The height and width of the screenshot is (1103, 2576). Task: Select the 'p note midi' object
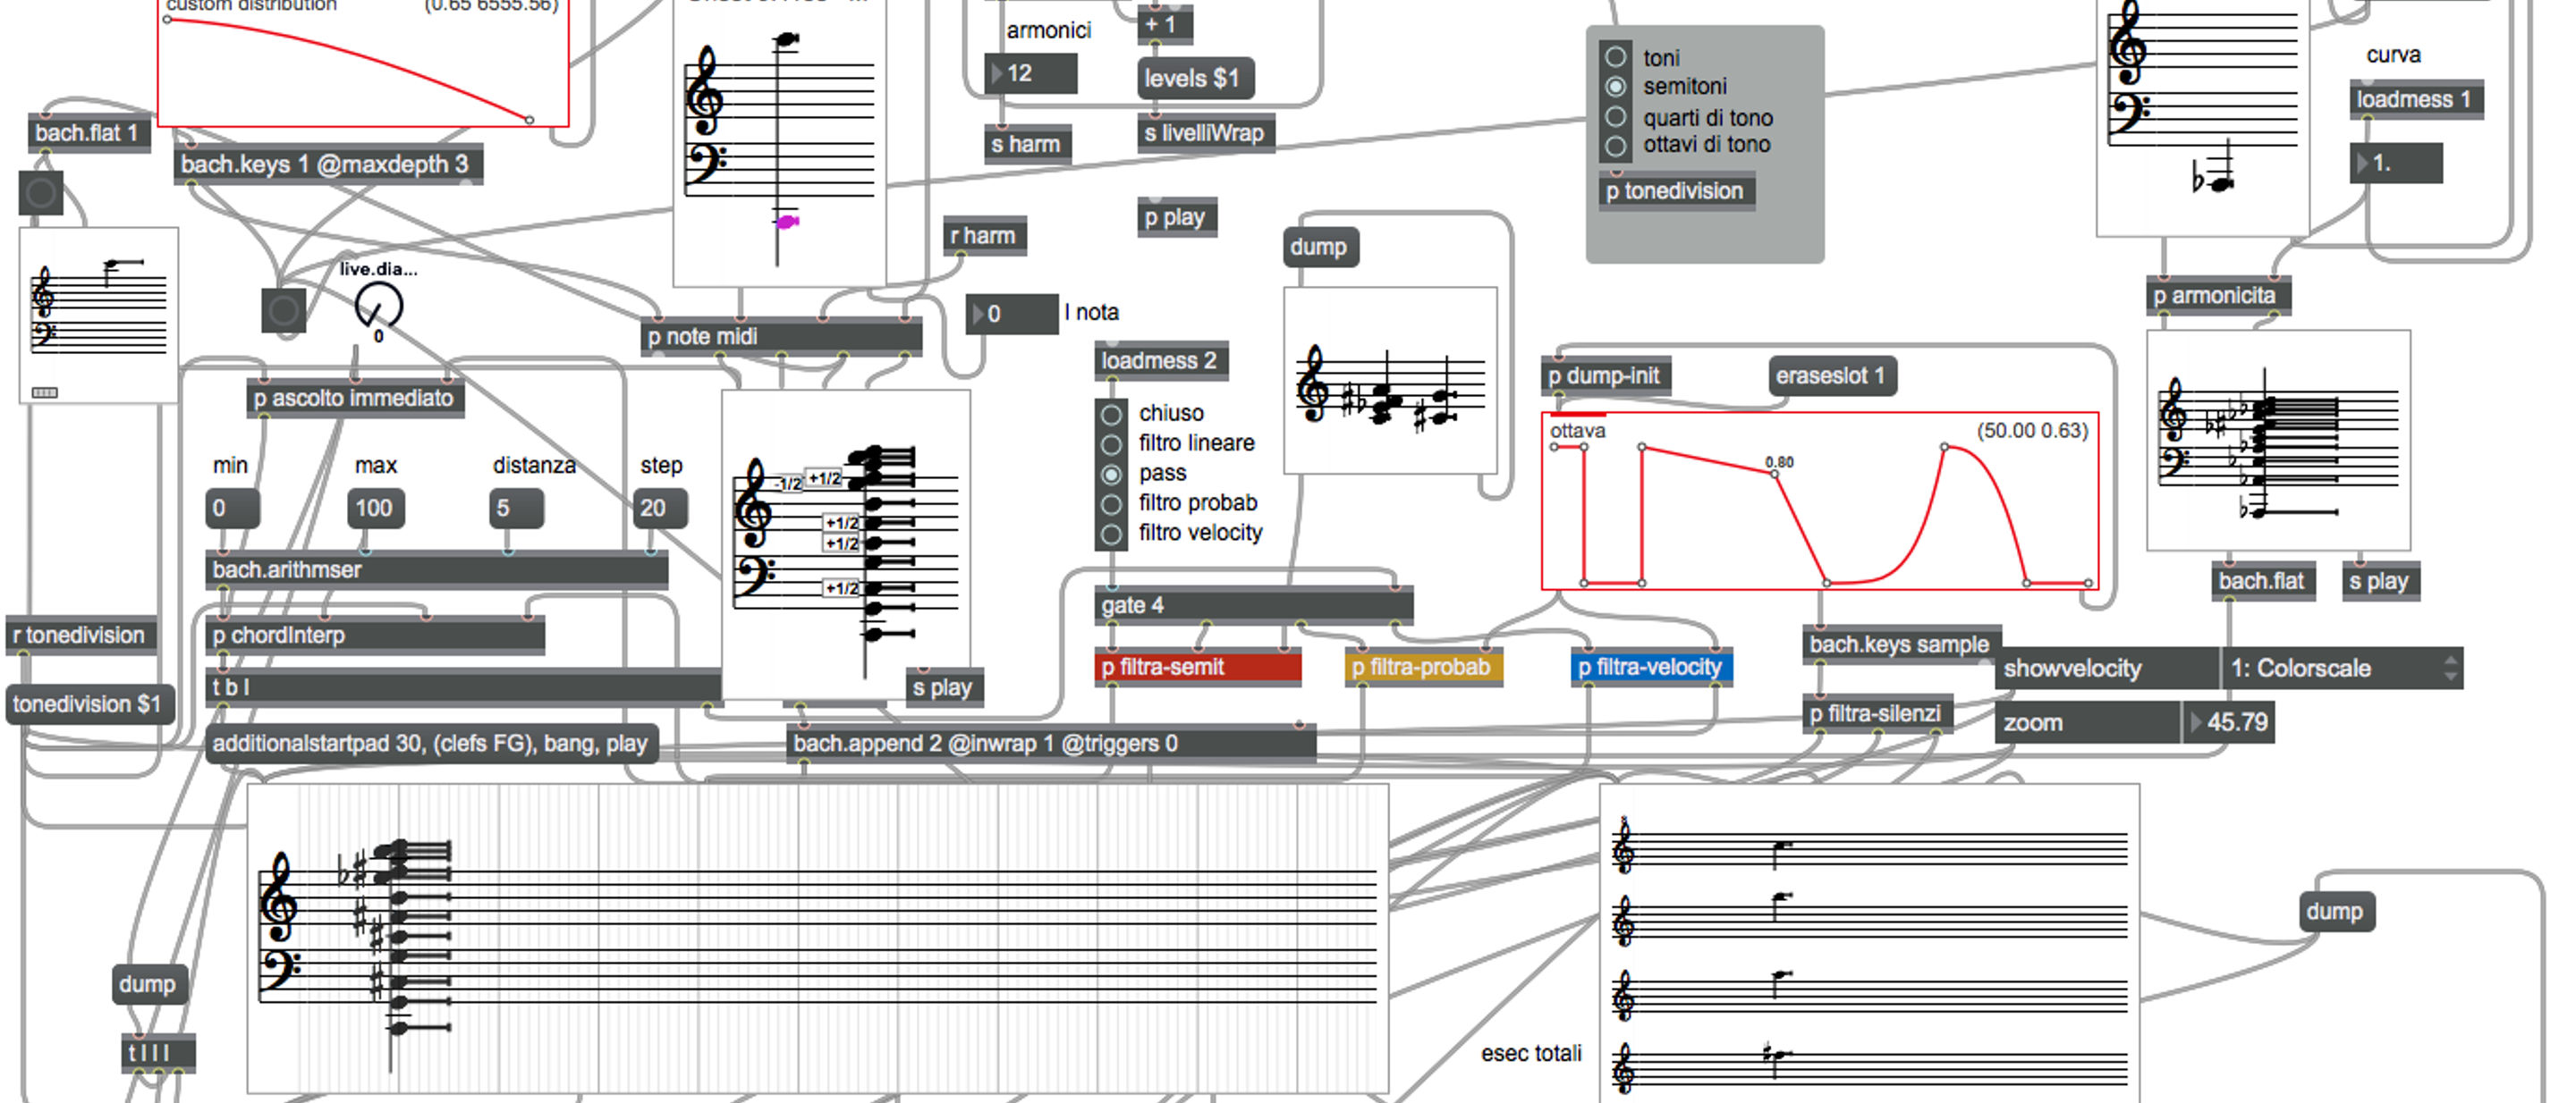click(x=781, y=337)
